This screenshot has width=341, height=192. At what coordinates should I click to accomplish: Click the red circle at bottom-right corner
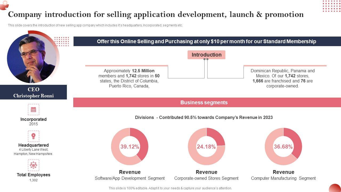[335, 188]
